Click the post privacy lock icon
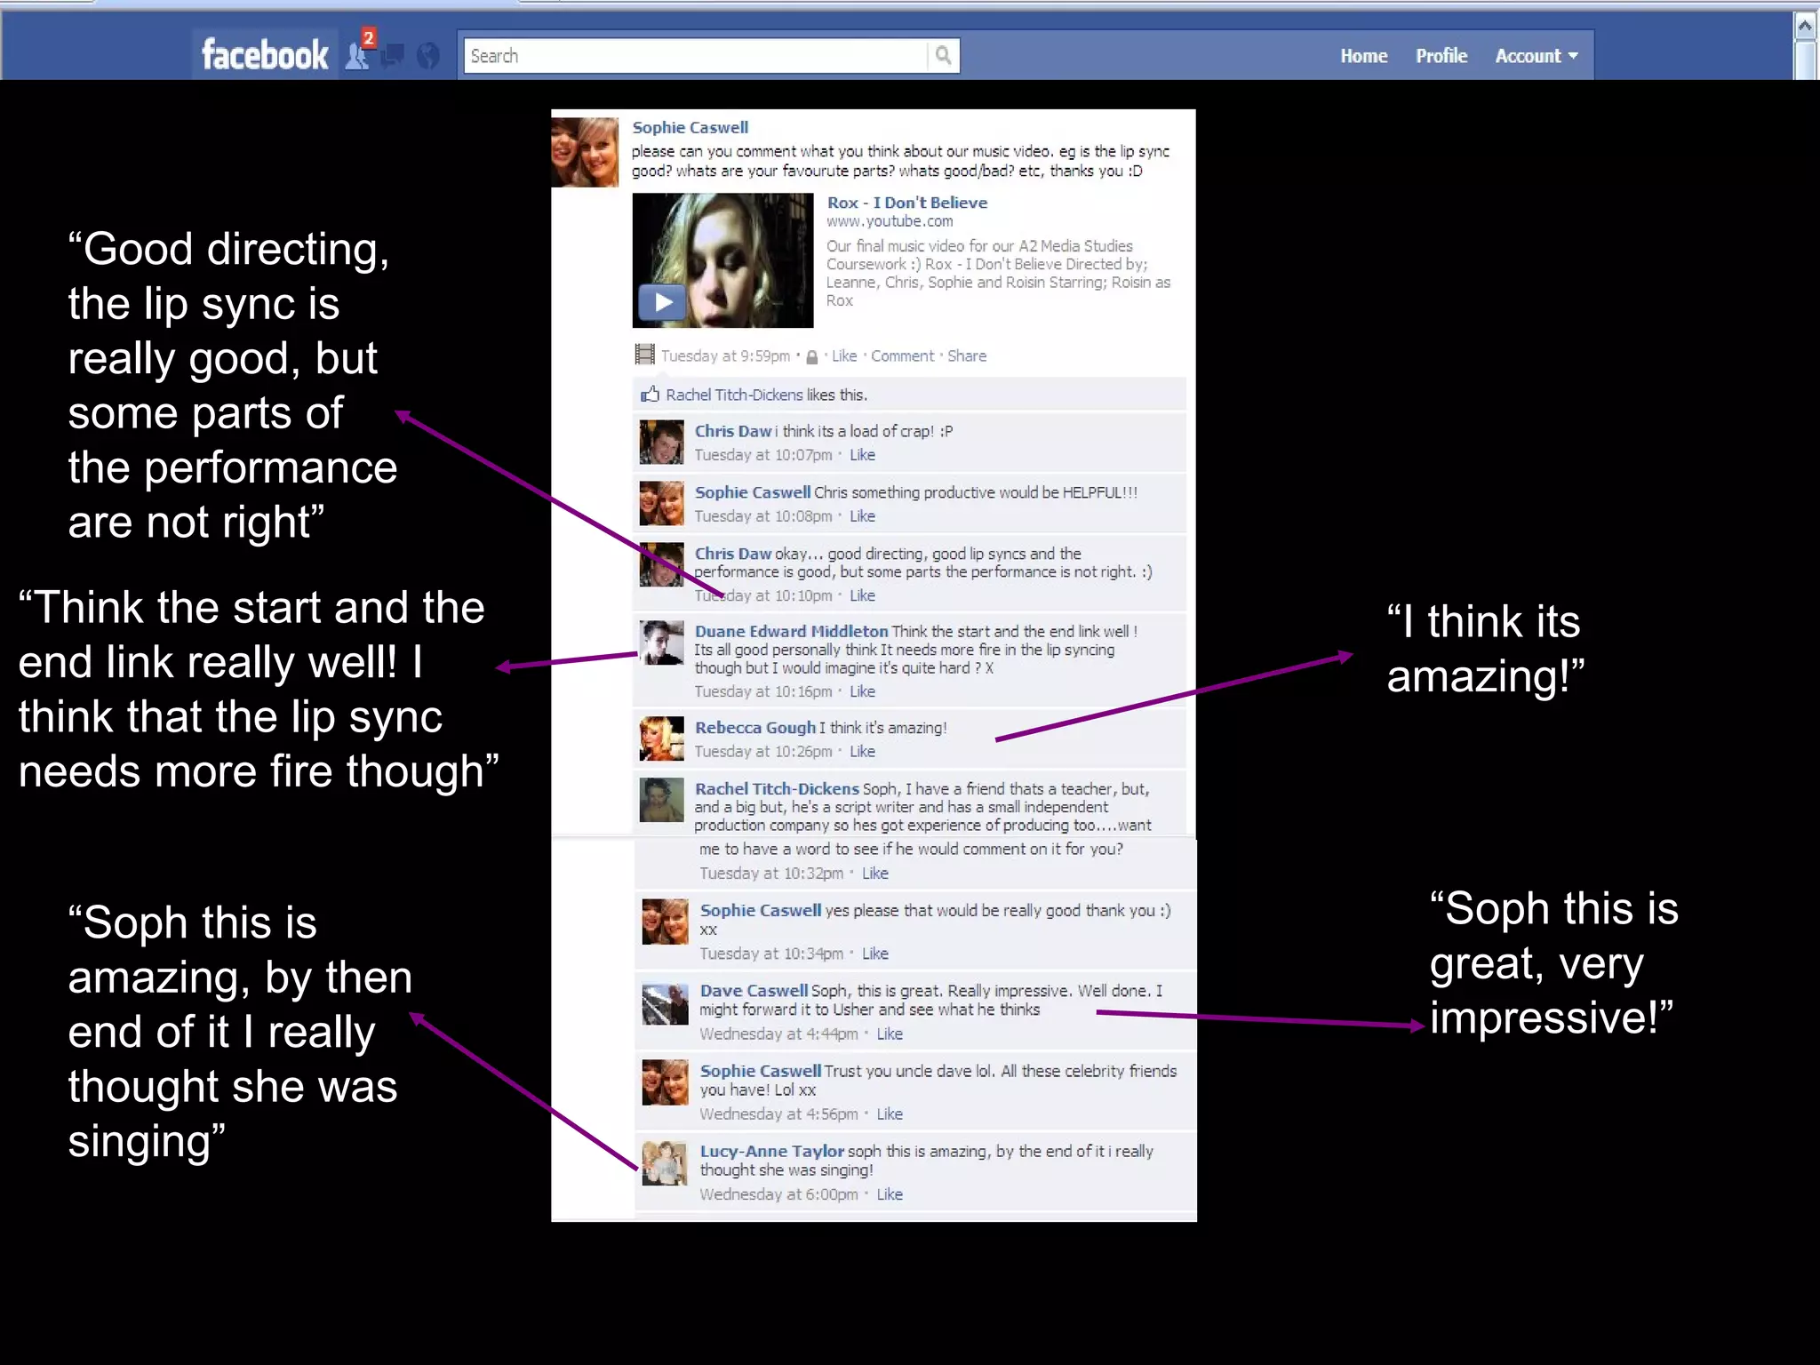 tap(811, 357)
